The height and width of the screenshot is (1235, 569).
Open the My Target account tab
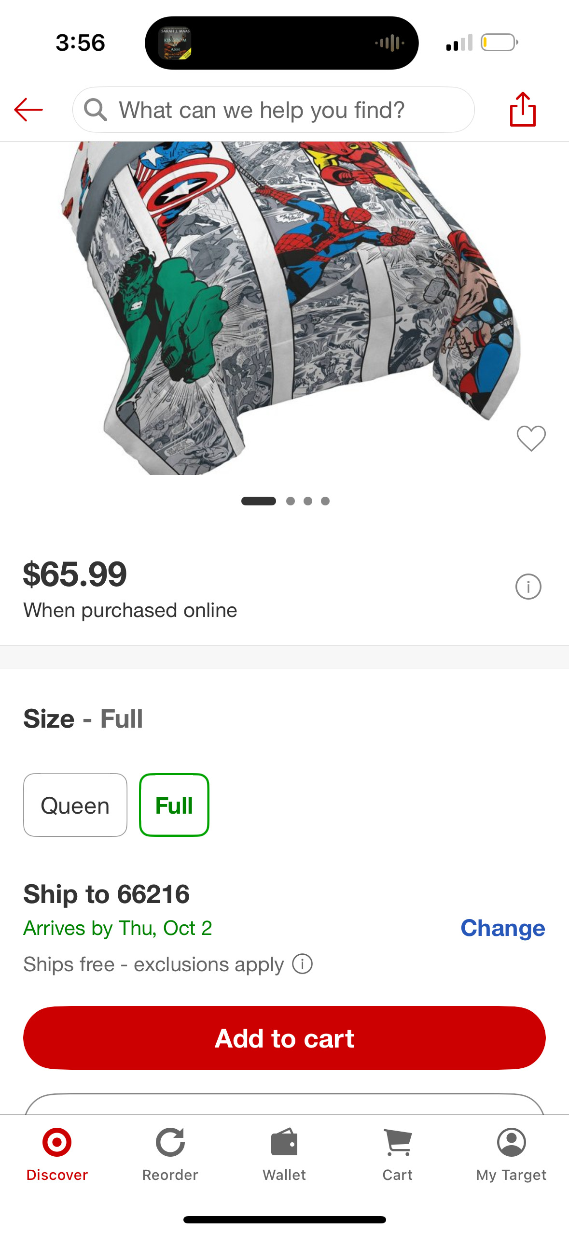pyautogui.click(x=511, y=1154)
